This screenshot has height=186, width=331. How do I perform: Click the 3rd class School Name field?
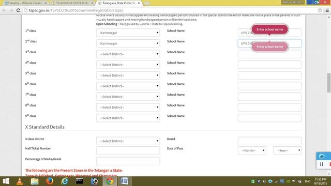[x=270, y=54]
